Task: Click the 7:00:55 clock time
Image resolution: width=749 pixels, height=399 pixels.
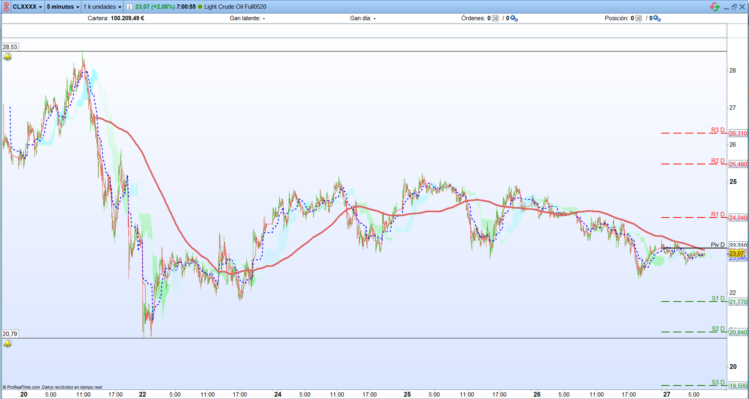Action: (x=186, y=7)
